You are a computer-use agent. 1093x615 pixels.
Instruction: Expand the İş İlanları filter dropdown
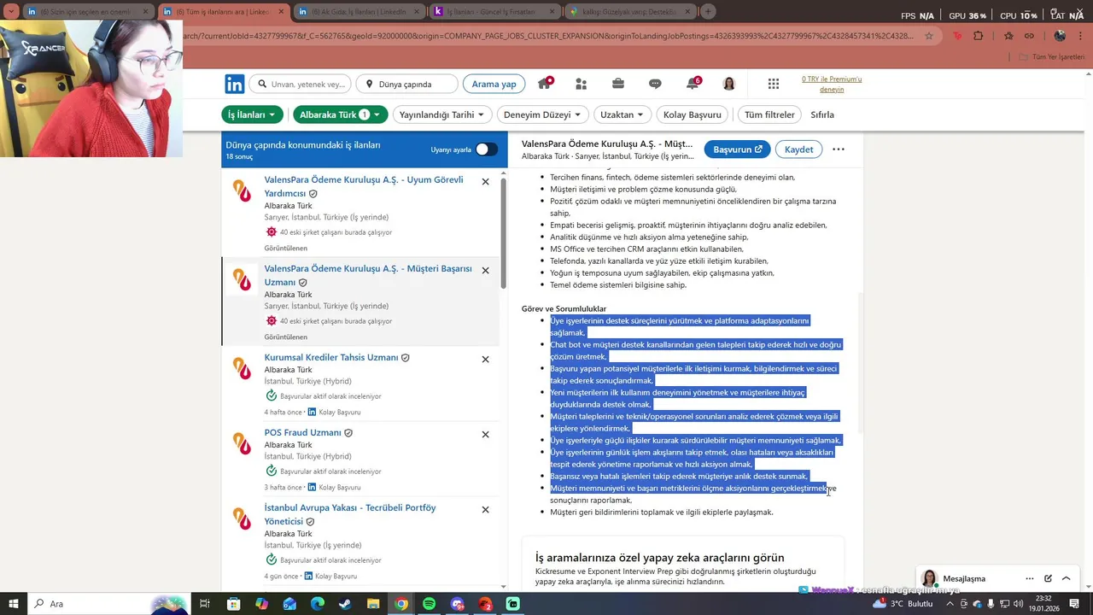(x=253, y=114)
